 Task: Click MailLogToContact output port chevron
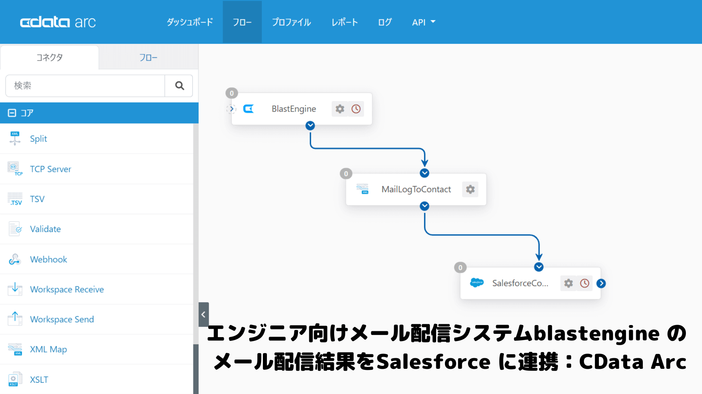pos(424,206)
